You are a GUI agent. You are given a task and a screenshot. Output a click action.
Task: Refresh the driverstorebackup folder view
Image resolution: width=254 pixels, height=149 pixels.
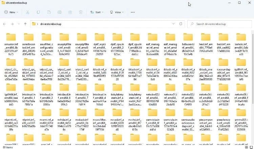(x=180, y=24)
